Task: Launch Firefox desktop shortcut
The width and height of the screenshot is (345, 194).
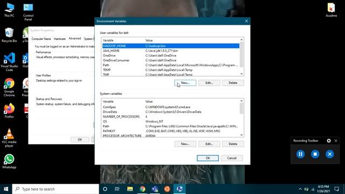Action: [9, 111]
